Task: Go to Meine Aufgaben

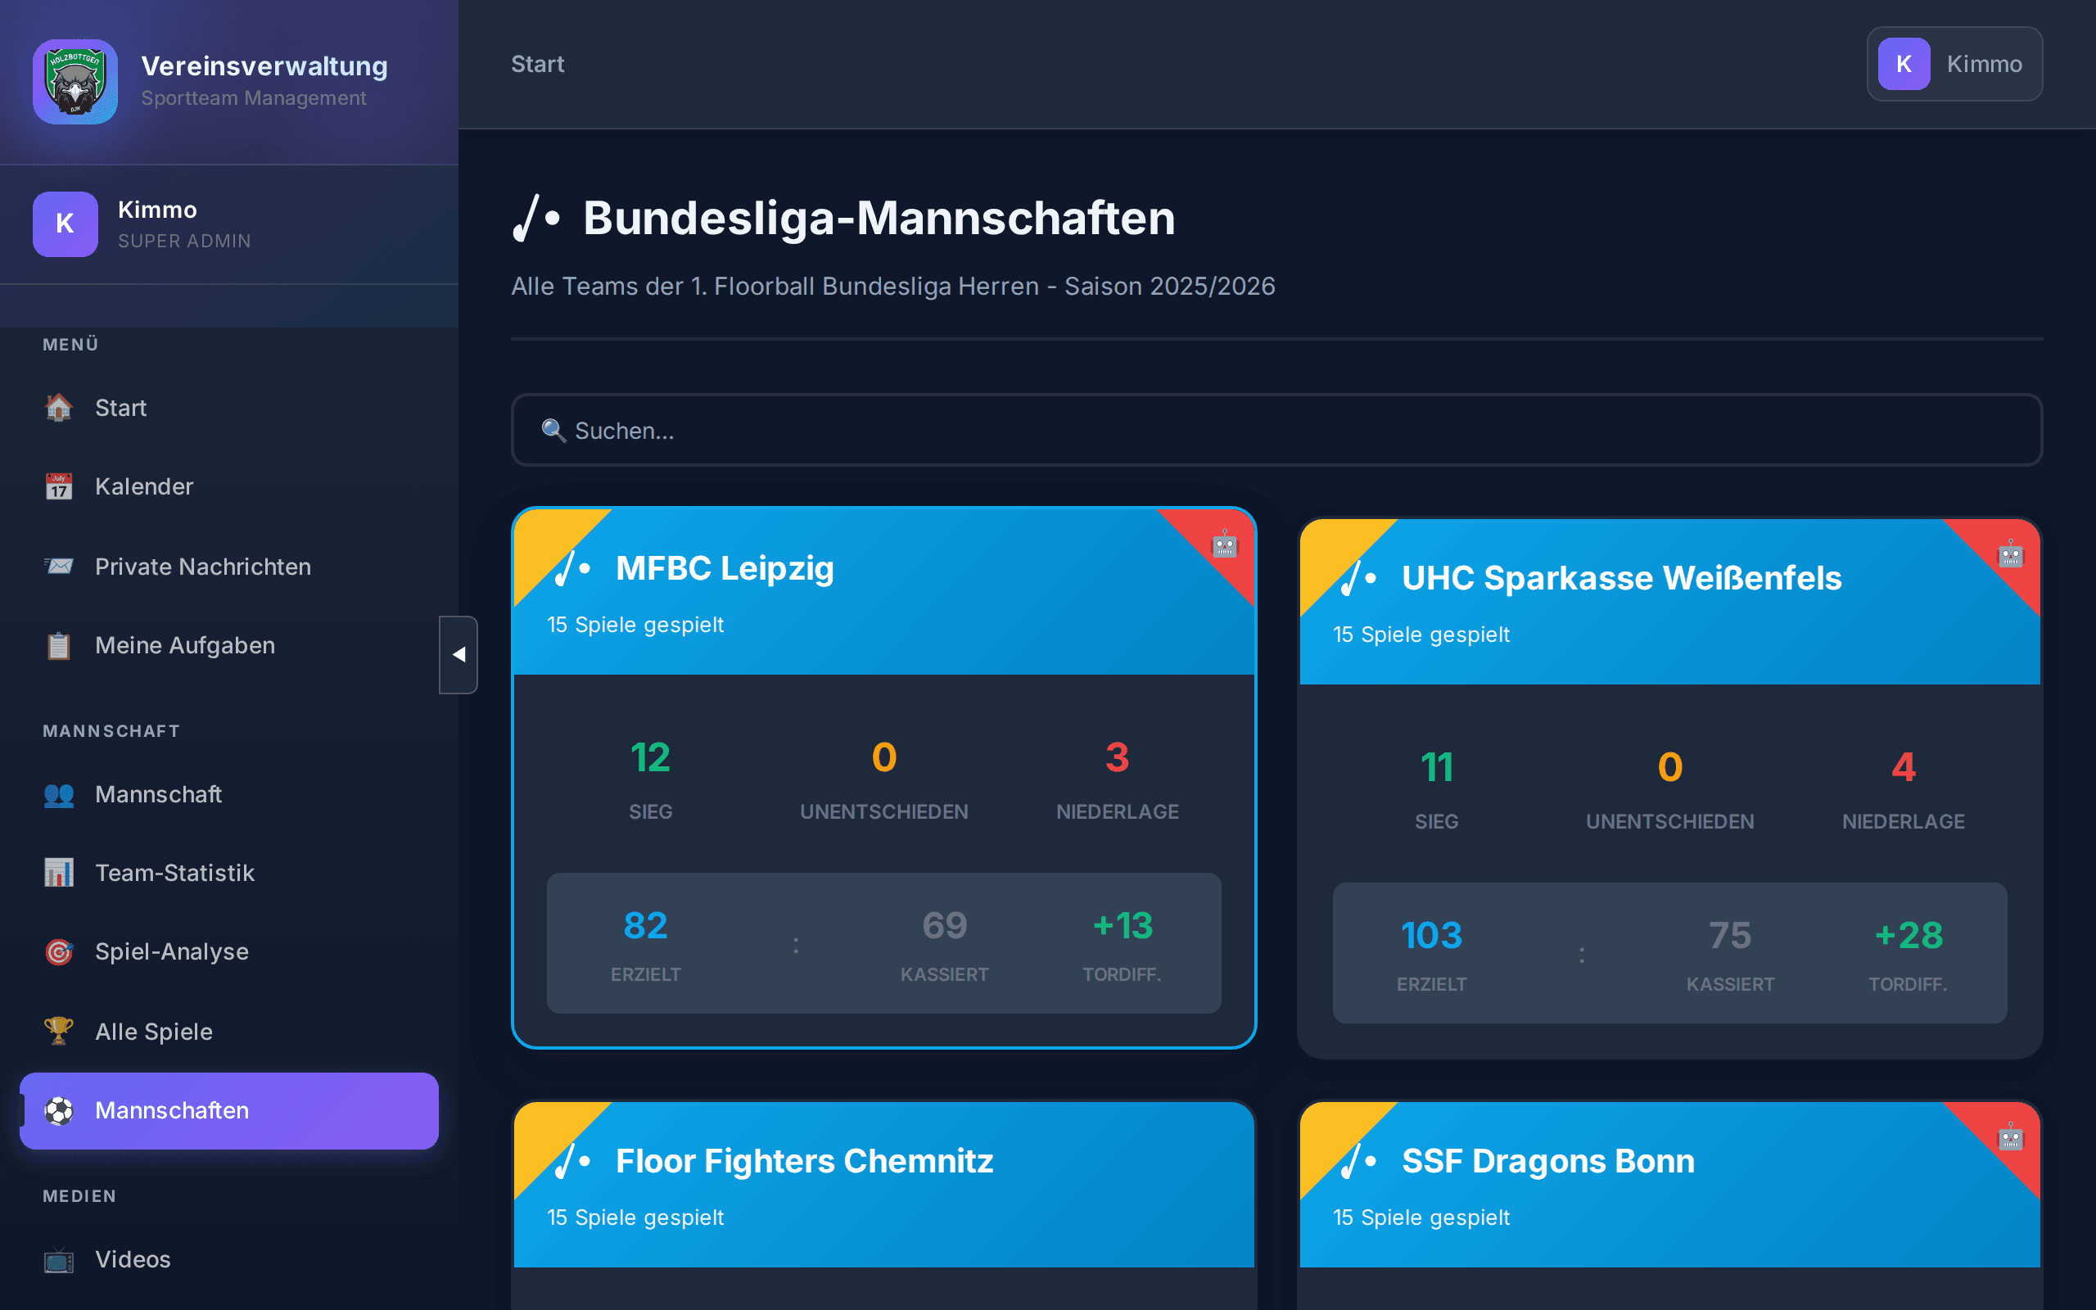Action: (x=228, y=645)
